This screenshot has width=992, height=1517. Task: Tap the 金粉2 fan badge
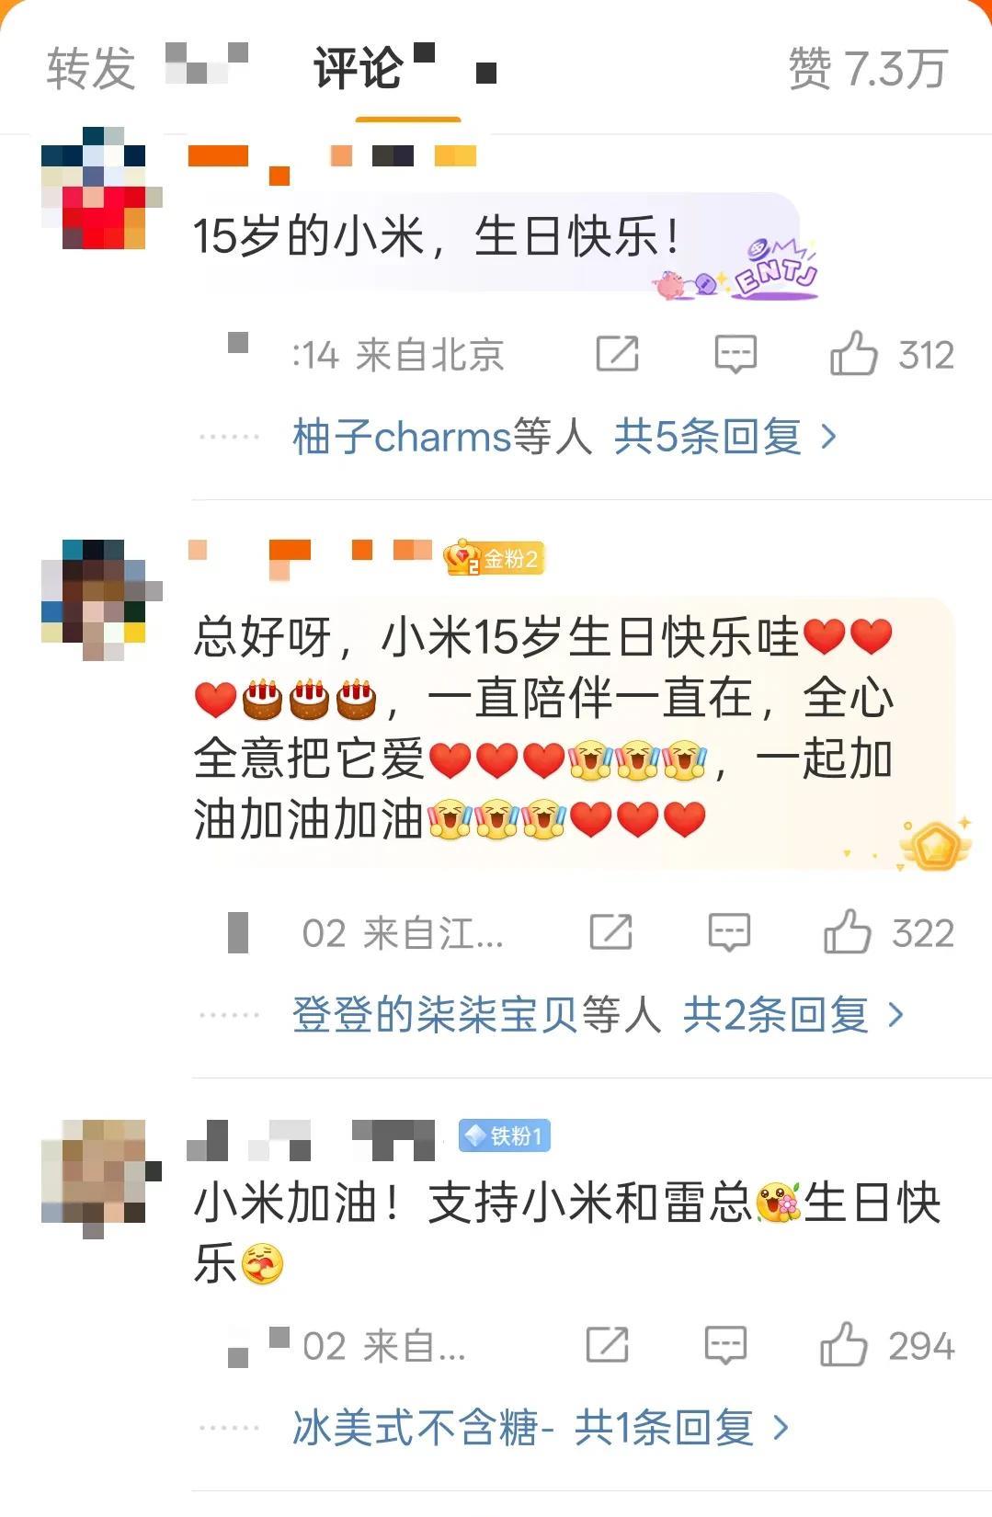(494, 558)
